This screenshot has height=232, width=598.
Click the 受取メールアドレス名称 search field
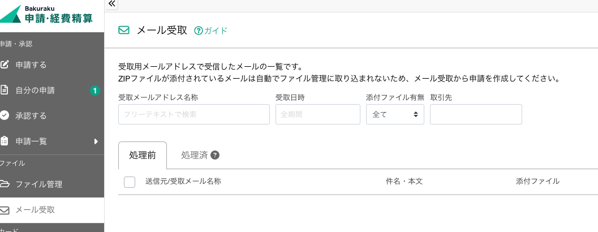click(193, 114)
